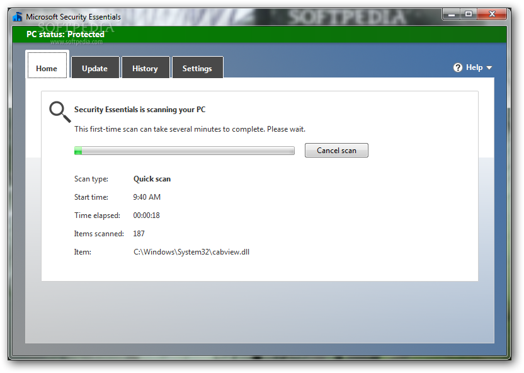Click the 'Item:' label
The image size is (524, 373).
tap(83, 252)
